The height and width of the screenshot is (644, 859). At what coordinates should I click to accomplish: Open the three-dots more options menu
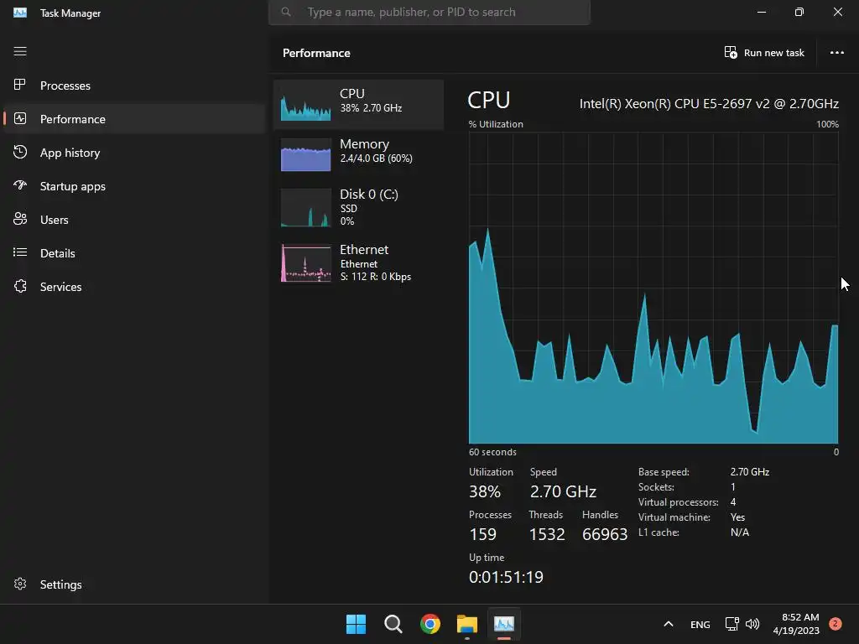[836, 53]
